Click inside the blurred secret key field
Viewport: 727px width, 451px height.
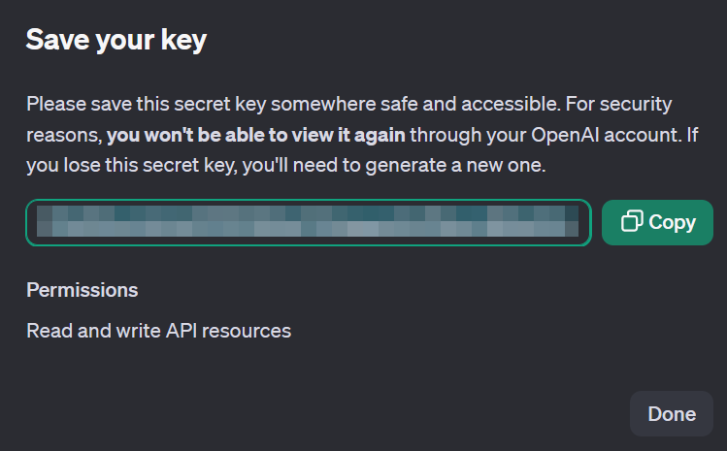click(308, 222)
